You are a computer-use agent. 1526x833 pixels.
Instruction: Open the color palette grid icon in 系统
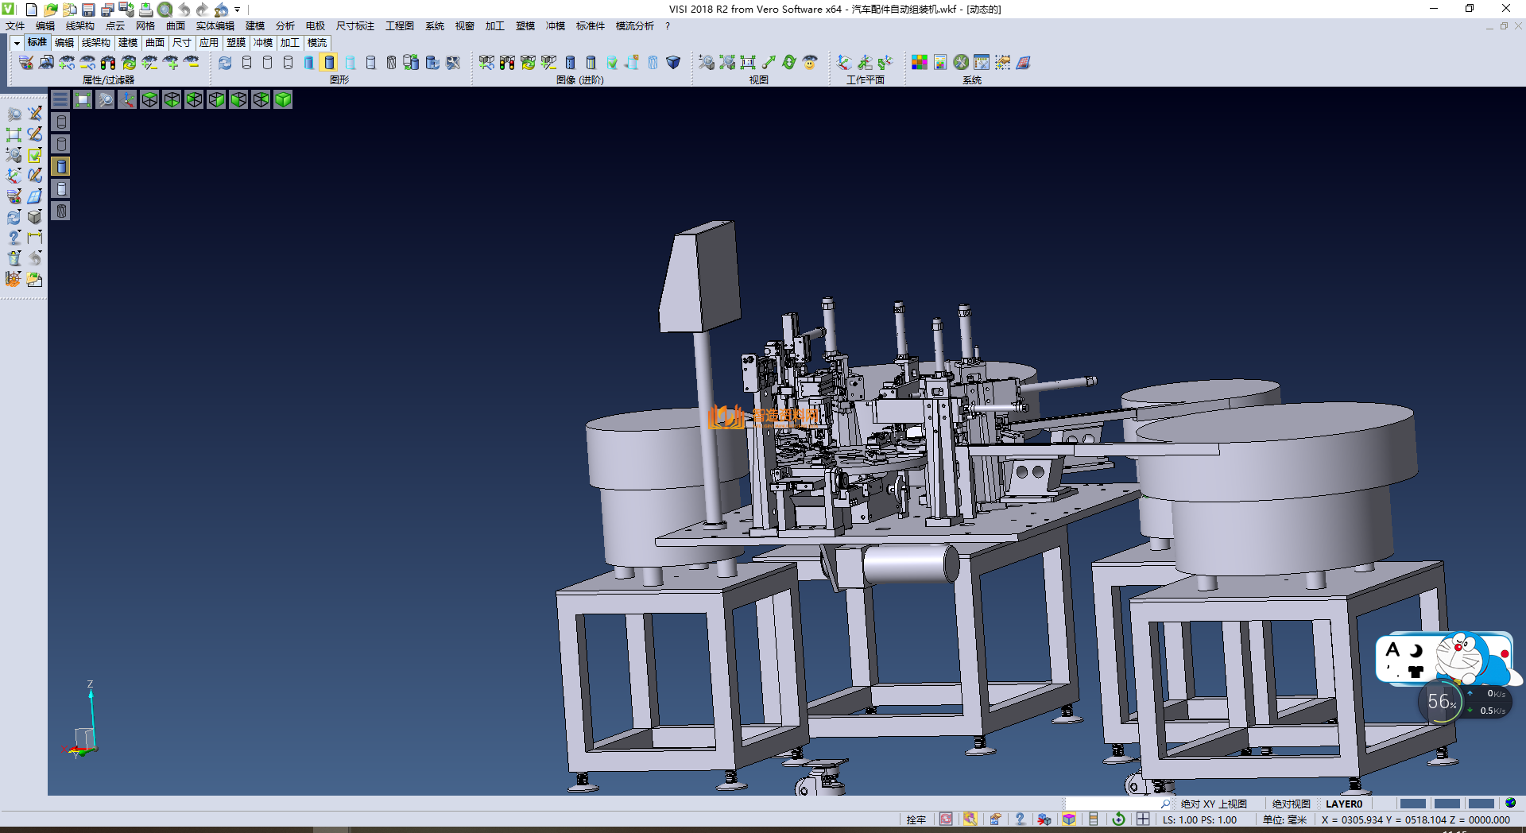point(920,62)
